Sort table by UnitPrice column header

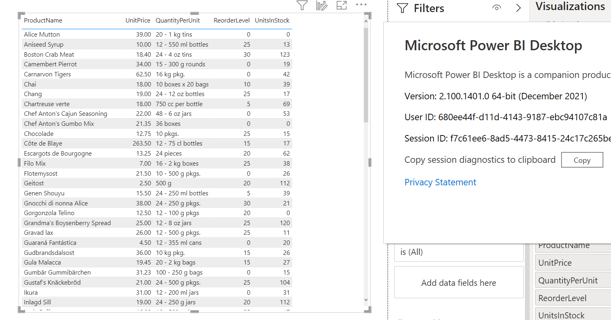click(x=138, y=21)
